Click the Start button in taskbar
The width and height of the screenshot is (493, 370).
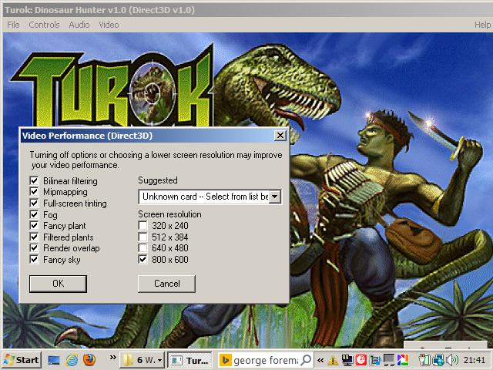22,360
